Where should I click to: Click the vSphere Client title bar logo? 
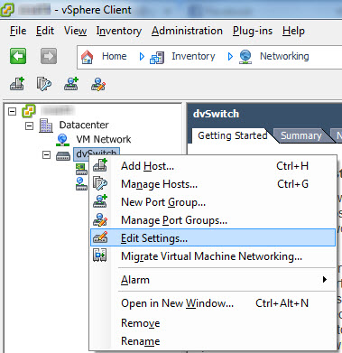click(x=7, y=9)
